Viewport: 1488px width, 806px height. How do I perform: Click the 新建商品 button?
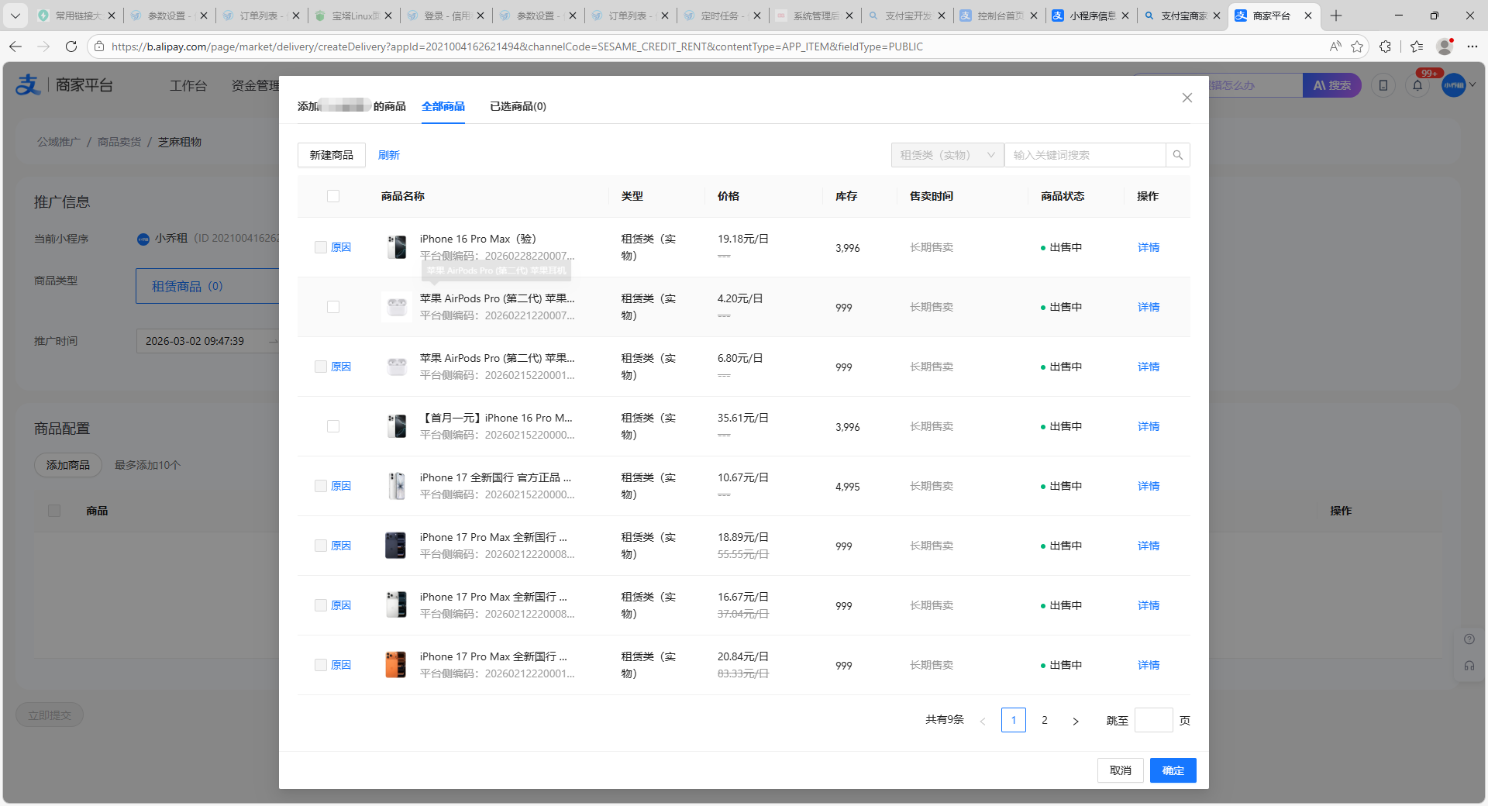point(332,155)
